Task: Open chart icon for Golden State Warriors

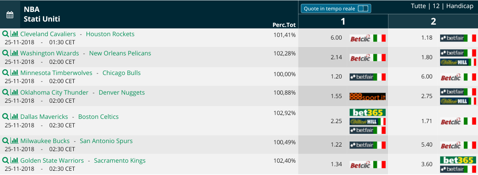Action: pyautogui.click(x=15, y=160)
